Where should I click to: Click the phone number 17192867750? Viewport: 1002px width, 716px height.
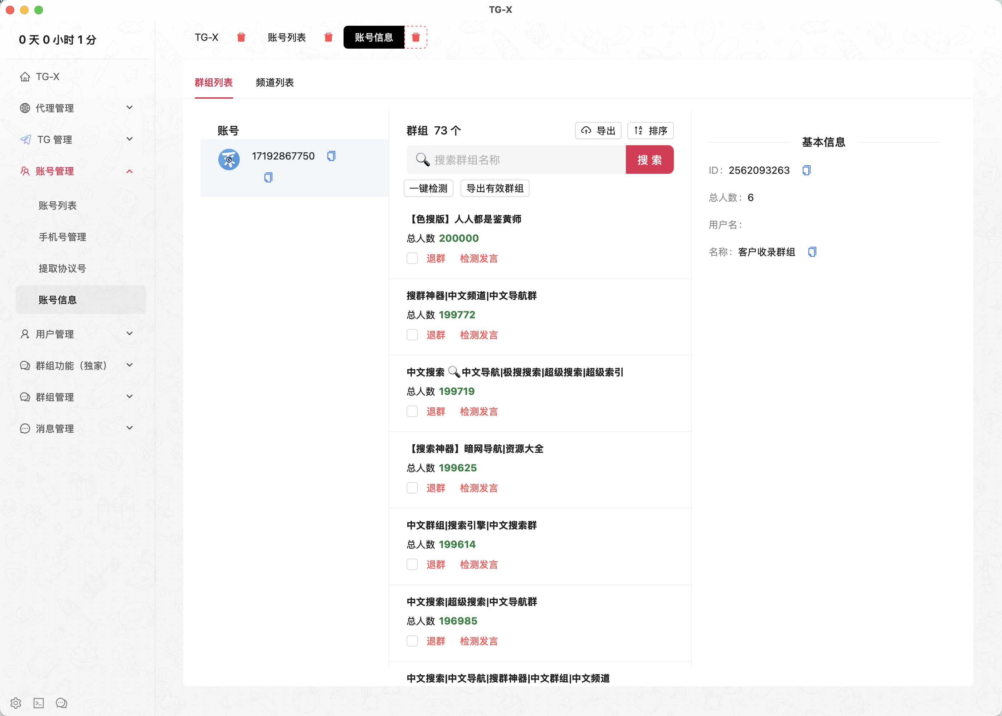click(x=283, y=156)
